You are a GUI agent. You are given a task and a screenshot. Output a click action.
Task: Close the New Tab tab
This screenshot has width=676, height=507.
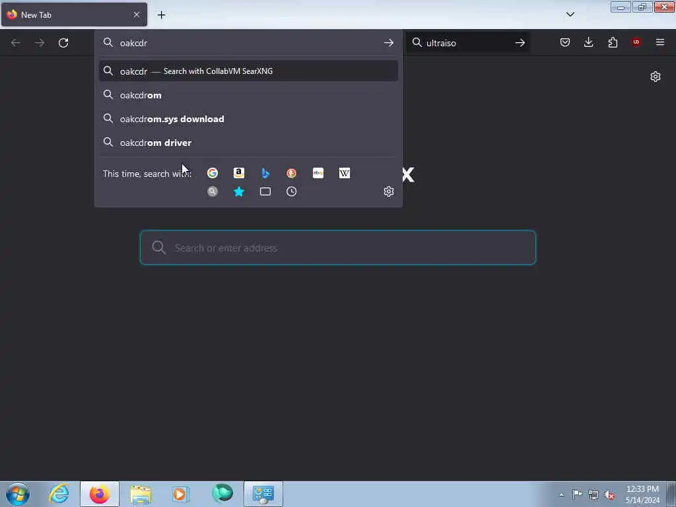137,15
